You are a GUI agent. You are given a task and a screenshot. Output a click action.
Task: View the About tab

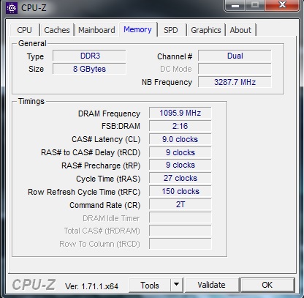point(240,30)
